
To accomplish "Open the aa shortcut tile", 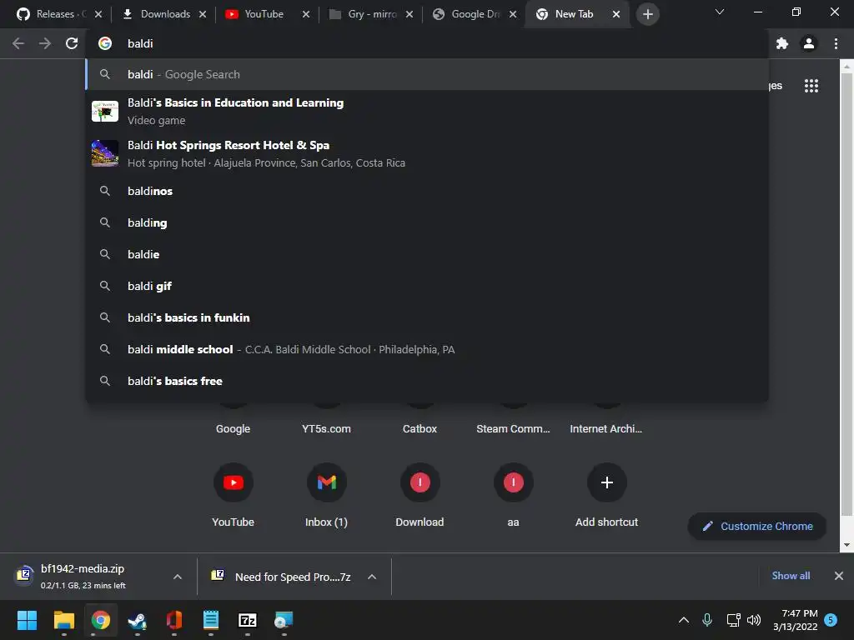I will (513, 495).
